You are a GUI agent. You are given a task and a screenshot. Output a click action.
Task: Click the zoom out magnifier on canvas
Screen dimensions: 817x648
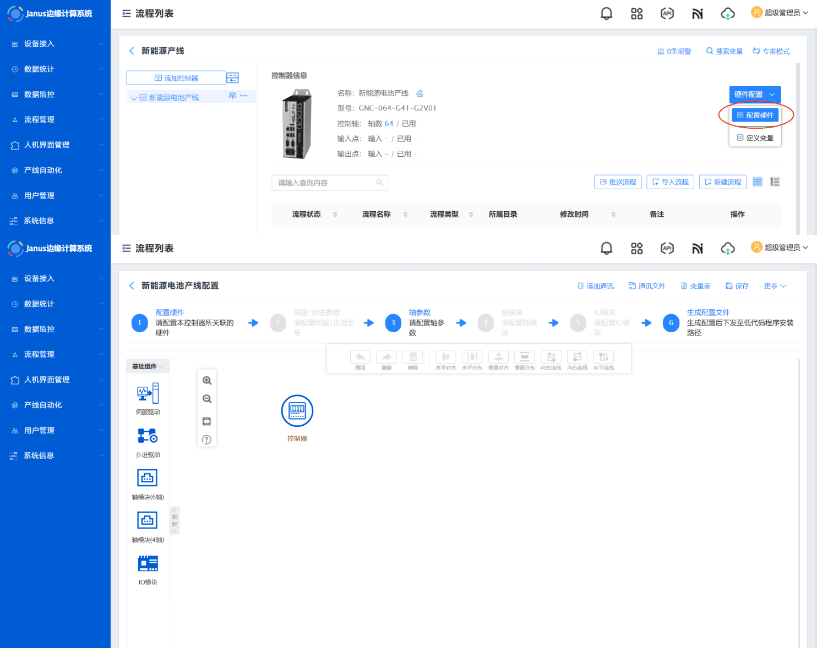click(207, 399)
